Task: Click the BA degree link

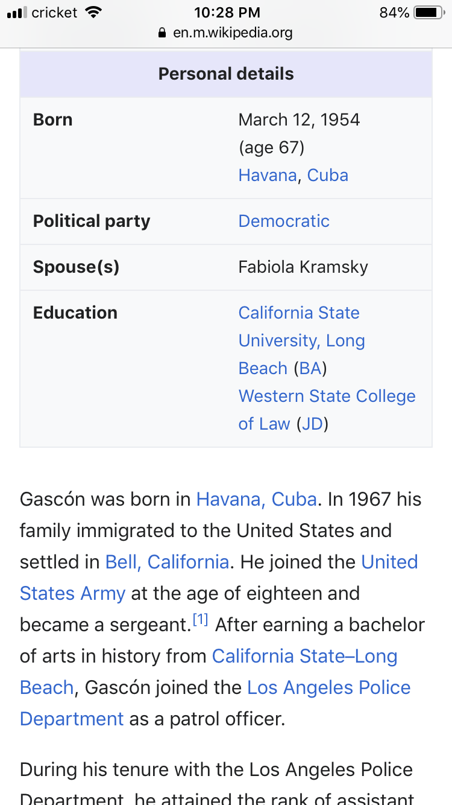Action: (310, 368)
